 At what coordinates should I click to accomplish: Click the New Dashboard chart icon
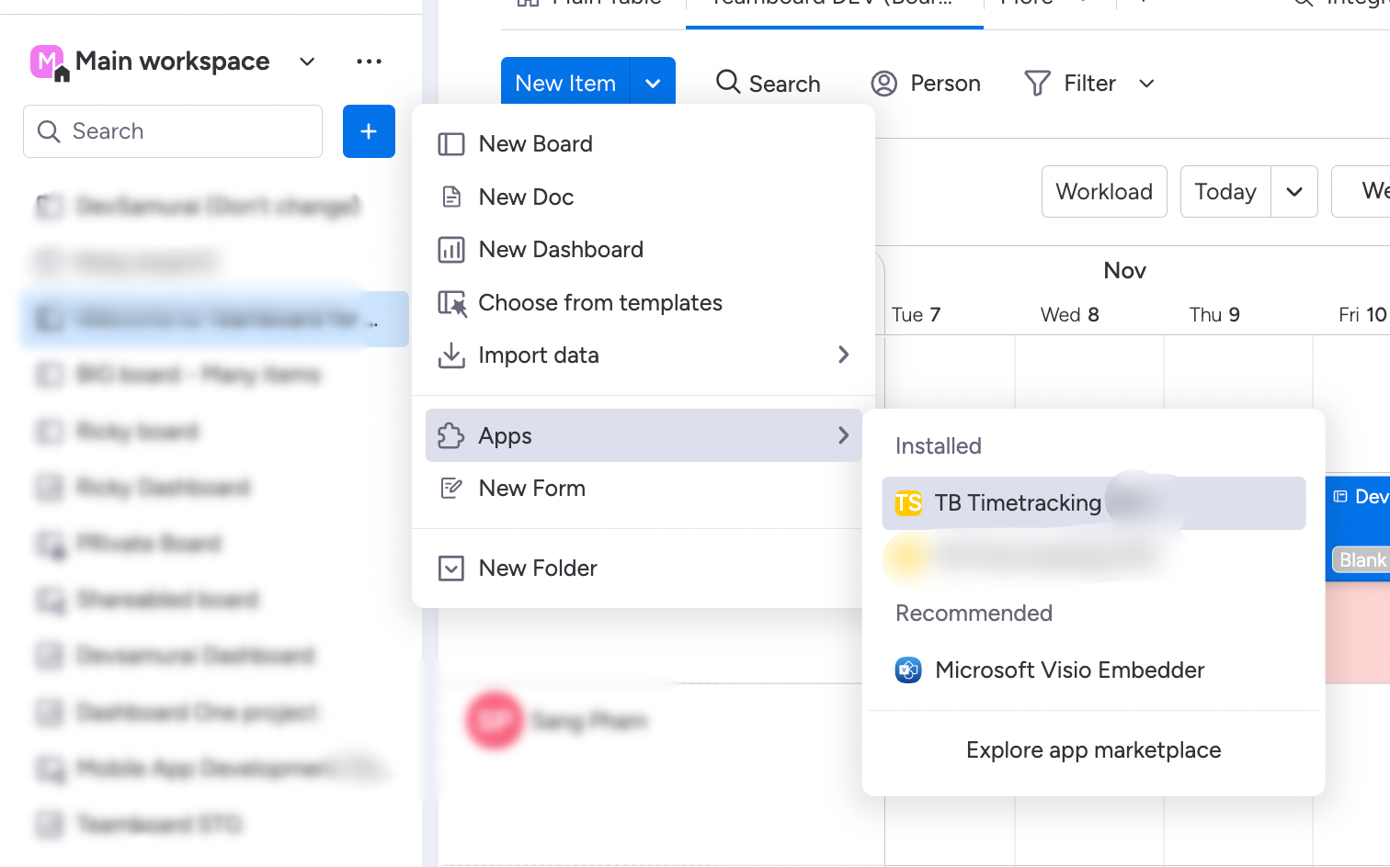coord(451,250)
